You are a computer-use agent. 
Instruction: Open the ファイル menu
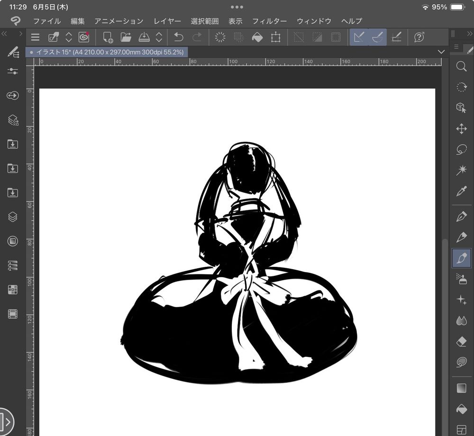(46, 21)
